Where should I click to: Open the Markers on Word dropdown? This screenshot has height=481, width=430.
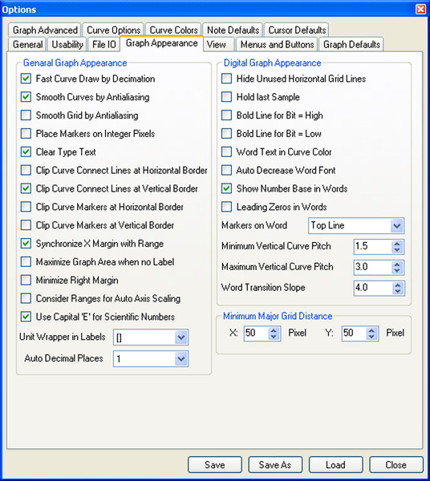tap(397, 226)
